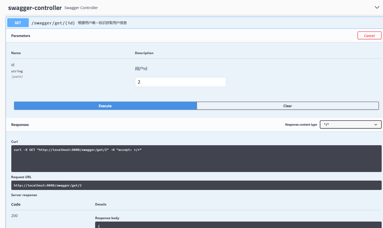The image size is (383, 228).
Task: Click the 200 response code
Action: pos(14,215)
